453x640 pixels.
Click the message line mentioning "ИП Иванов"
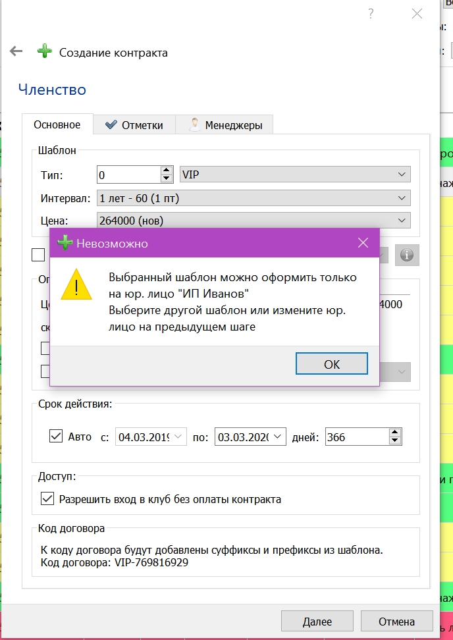[178, 294]
